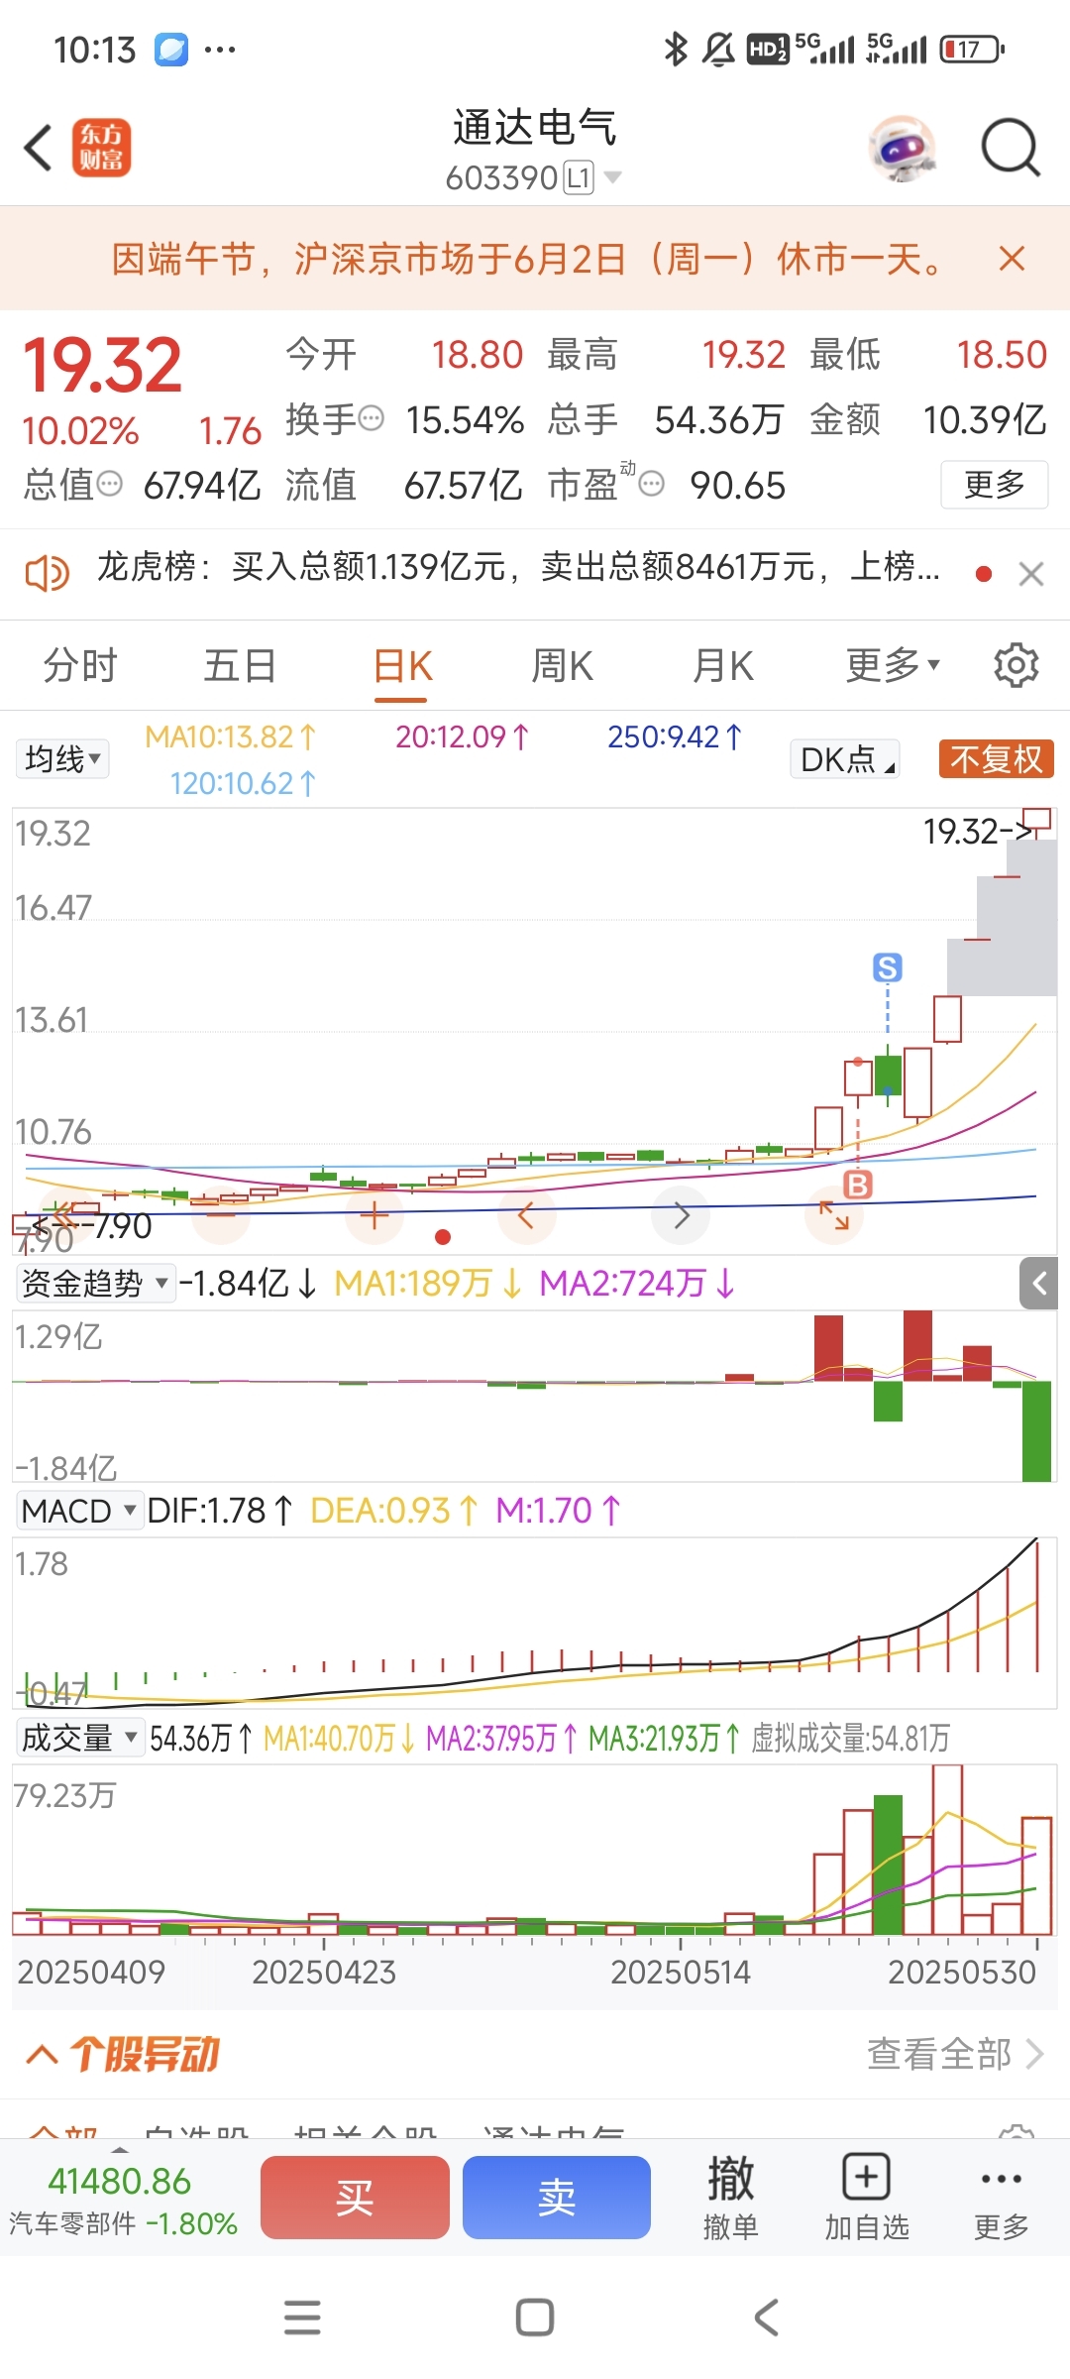Tap the speaker announcement icon

point(47,573)
